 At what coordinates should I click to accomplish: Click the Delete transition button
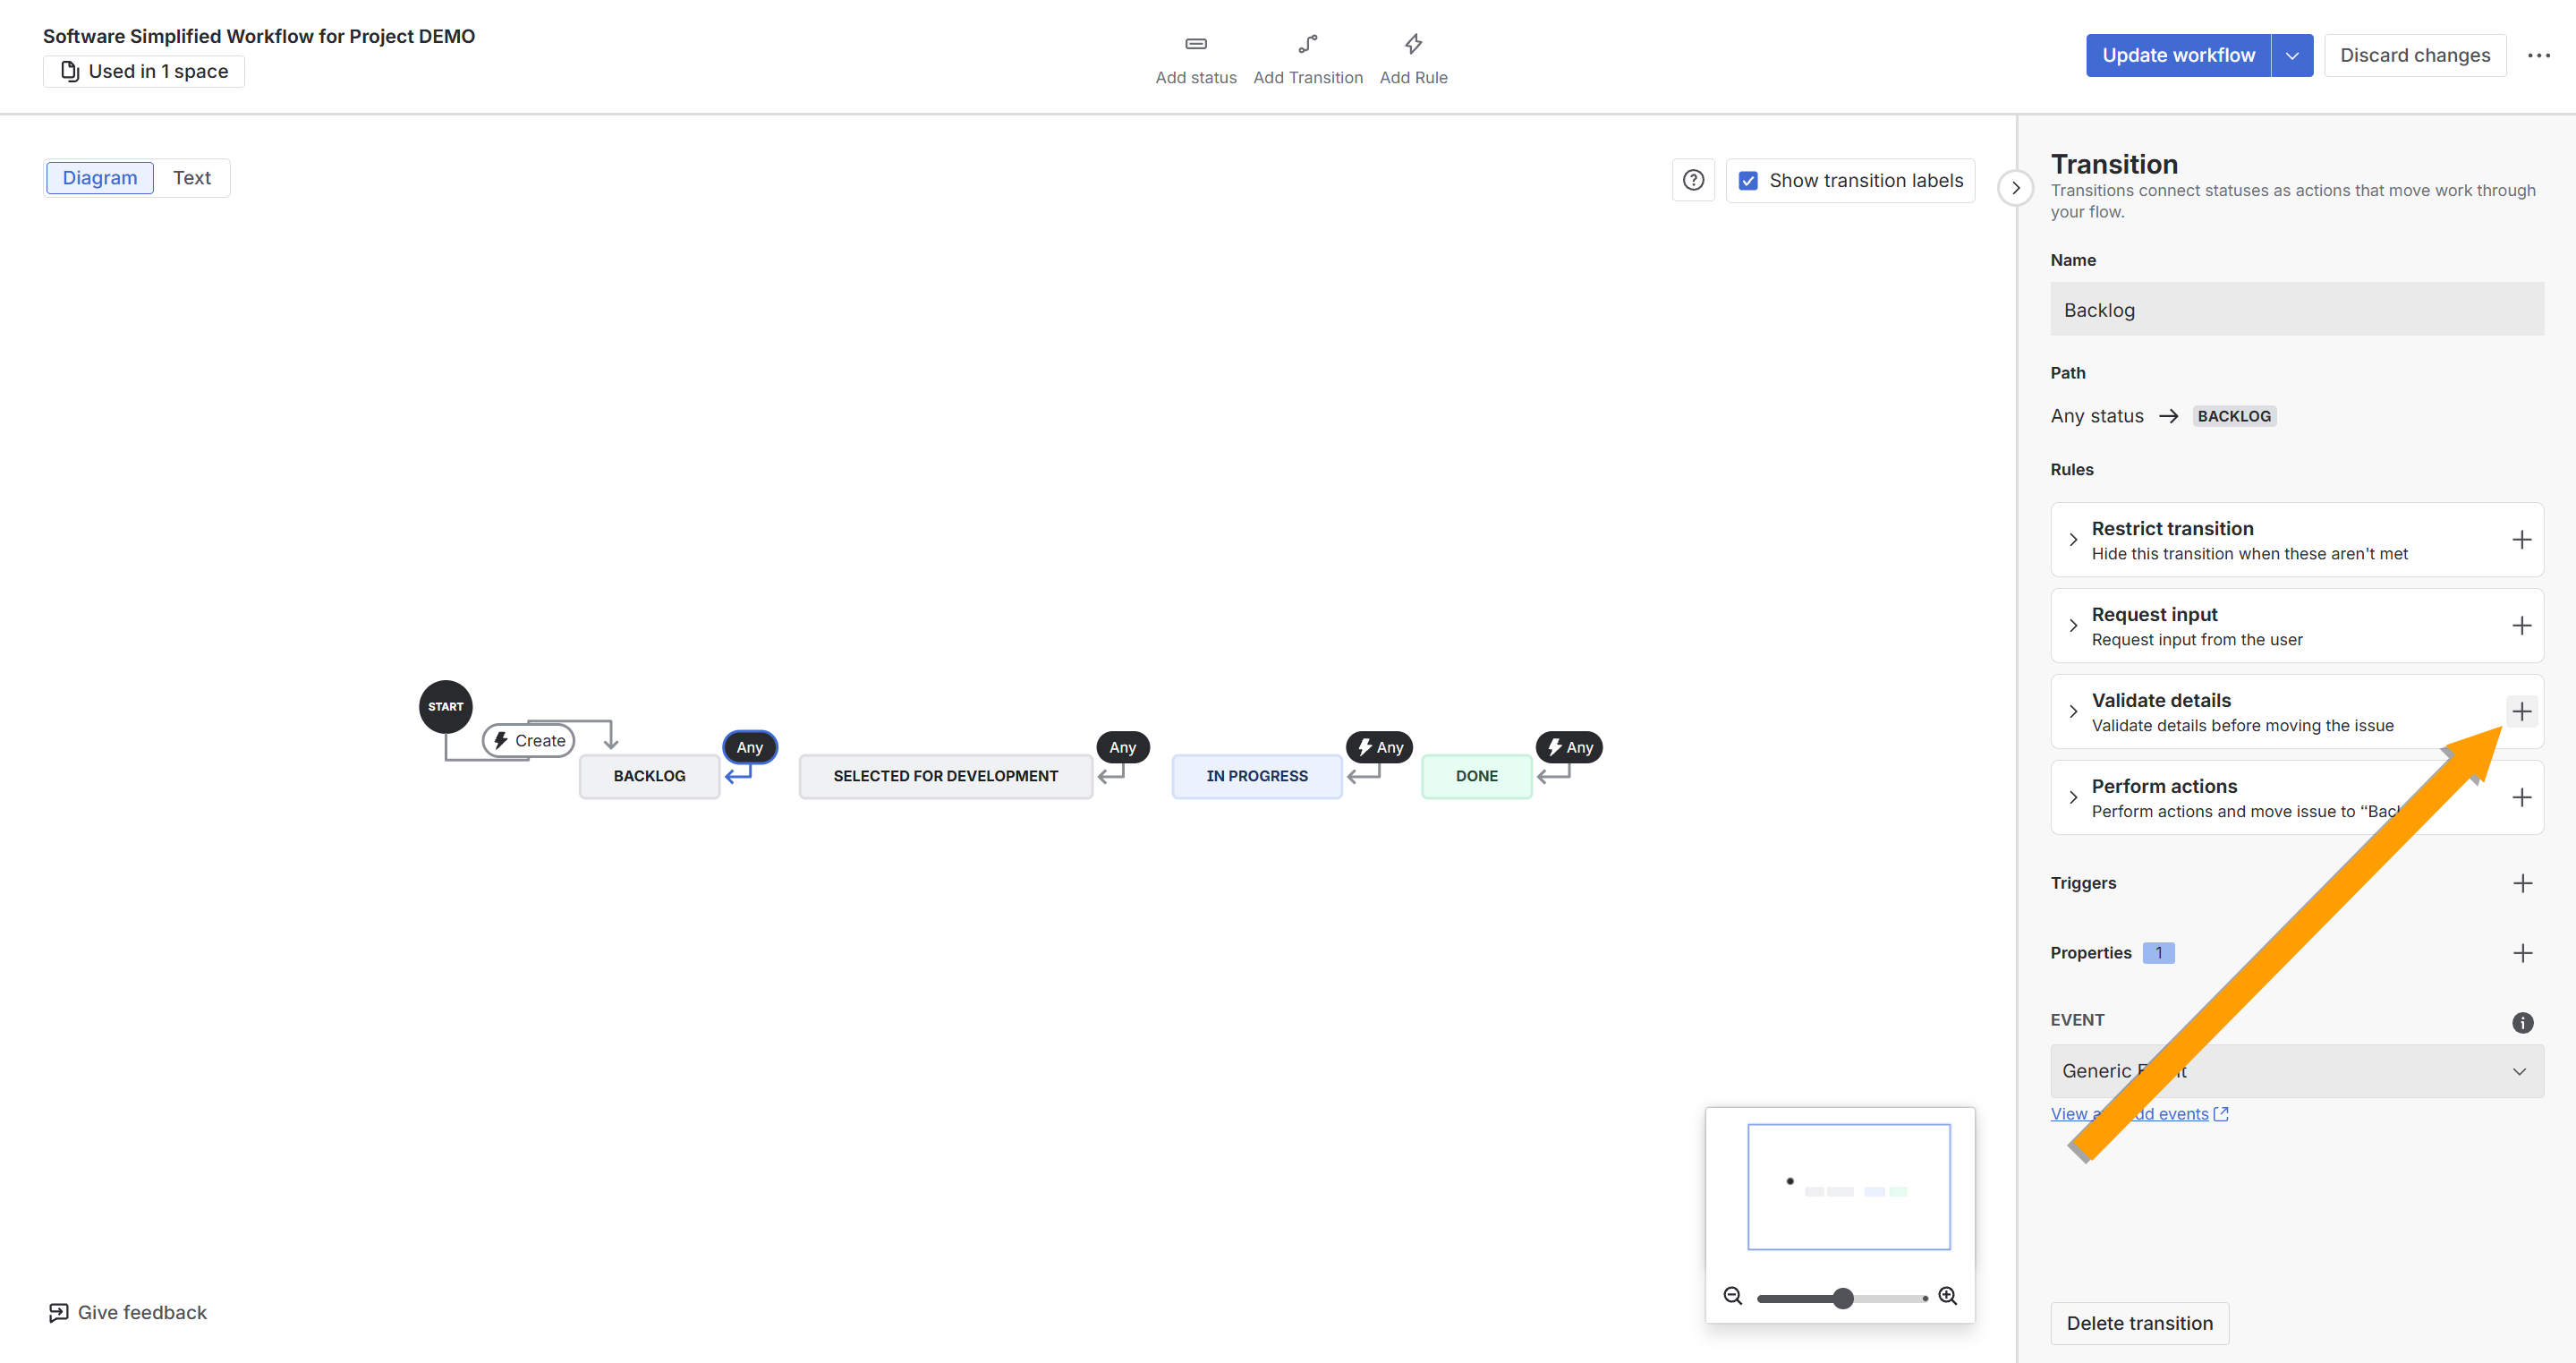point(2139,1323)
